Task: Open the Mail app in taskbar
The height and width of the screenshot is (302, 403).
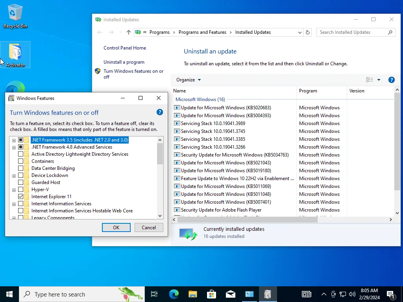Action: click(231, 294)
